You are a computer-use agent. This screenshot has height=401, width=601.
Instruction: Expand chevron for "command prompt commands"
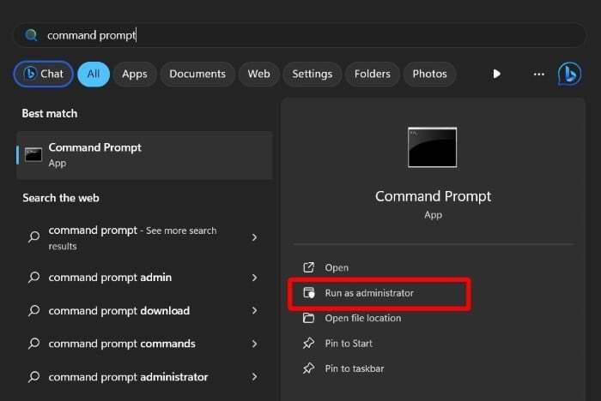pos(254,344)
